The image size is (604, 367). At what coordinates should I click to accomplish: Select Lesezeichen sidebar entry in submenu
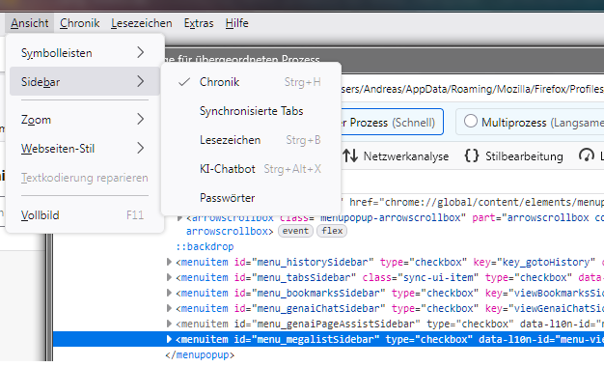pos(251,139)
